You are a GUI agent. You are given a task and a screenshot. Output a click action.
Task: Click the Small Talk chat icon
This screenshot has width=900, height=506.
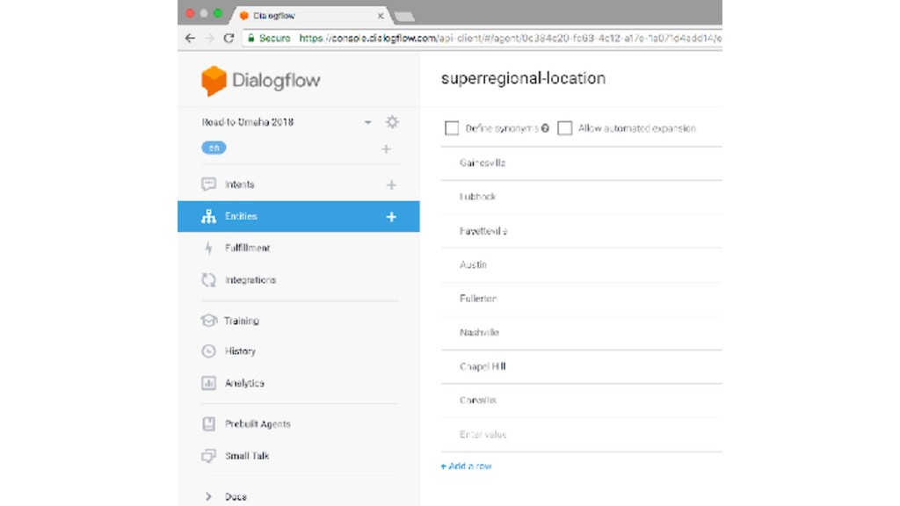coord(208,456)
